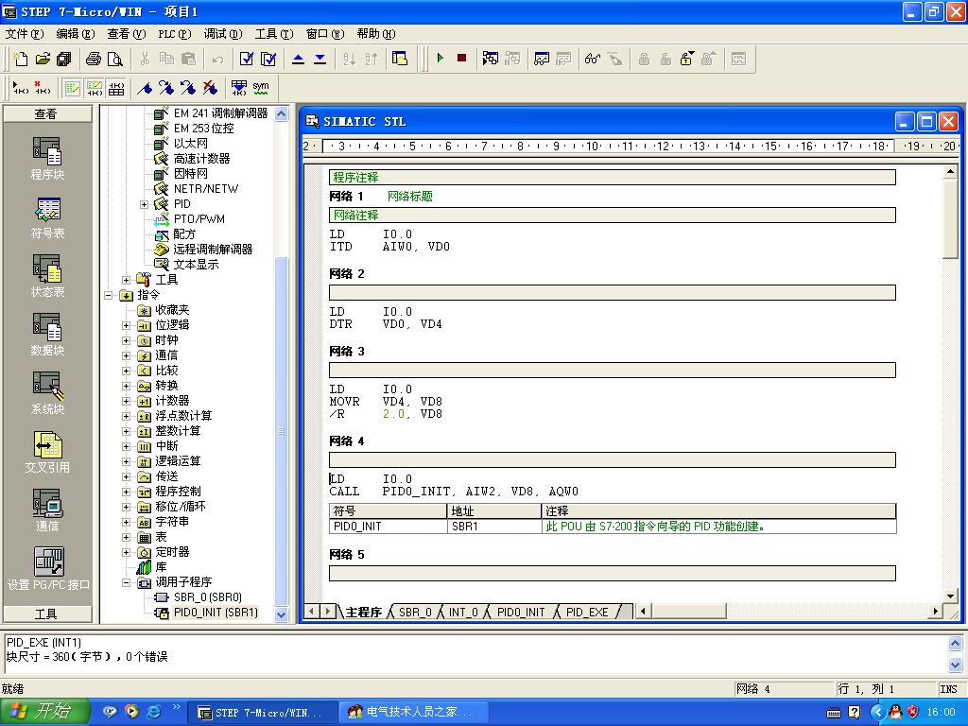This screenshot has height=726, width=968.
Task: Click the New project toolbar icon
Action: tap(21, 59)
